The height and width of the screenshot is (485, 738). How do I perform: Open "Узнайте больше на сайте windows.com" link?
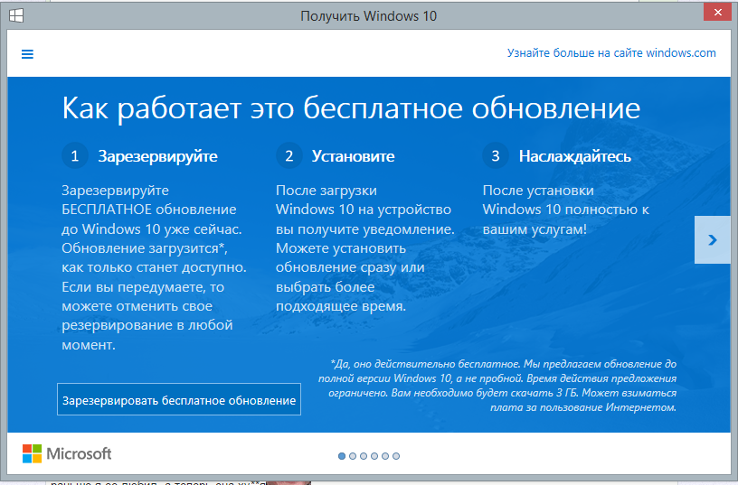pos(611,53)
